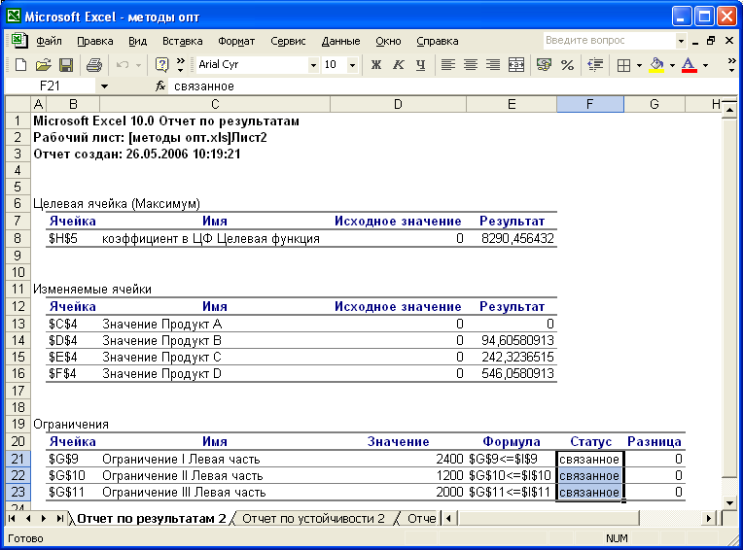This screenshot has height=550, width=743.
Task: Toggle Italic (К) formatting
Action: (398, 65)
